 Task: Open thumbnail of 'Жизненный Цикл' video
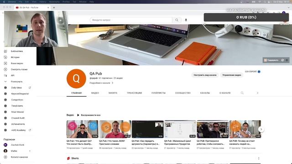(180, 129)
